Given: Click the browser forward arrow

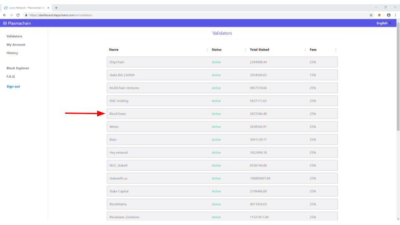Looking at the screenshot, I should pos(11,15).
